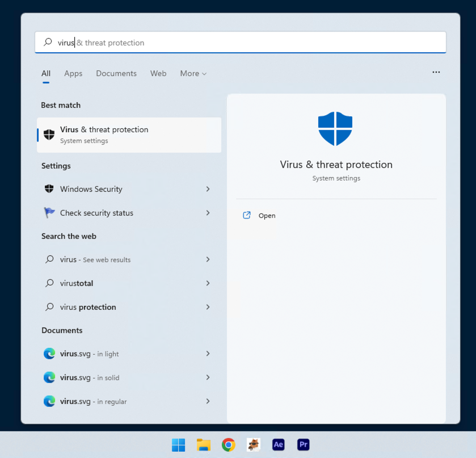Switch to the Web filter tab
The image size is (476, 458).
pos(158,74)
